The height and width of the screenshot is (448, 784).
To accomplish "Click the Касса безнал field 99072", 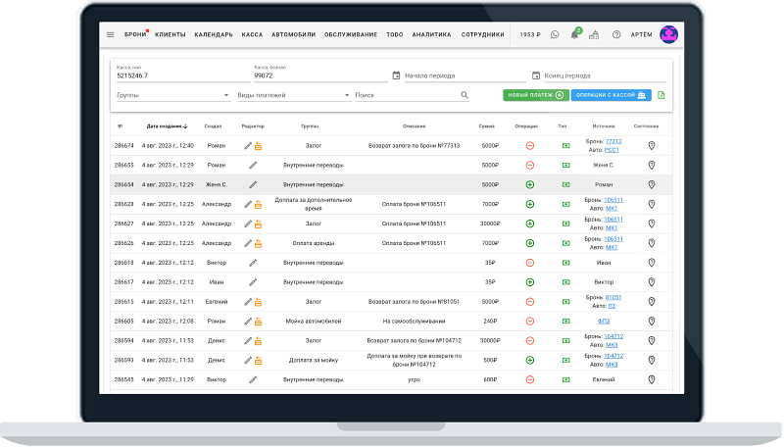I will click(320, 75).
